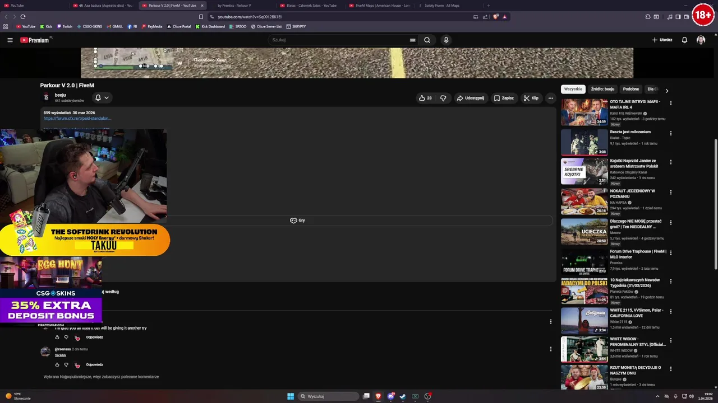Open more options for Reszta jest milczeniem

point(670,133)
